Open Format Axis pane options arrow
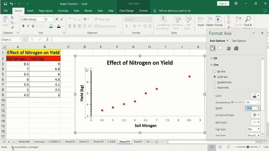269x151 pixels. point(253,33)
